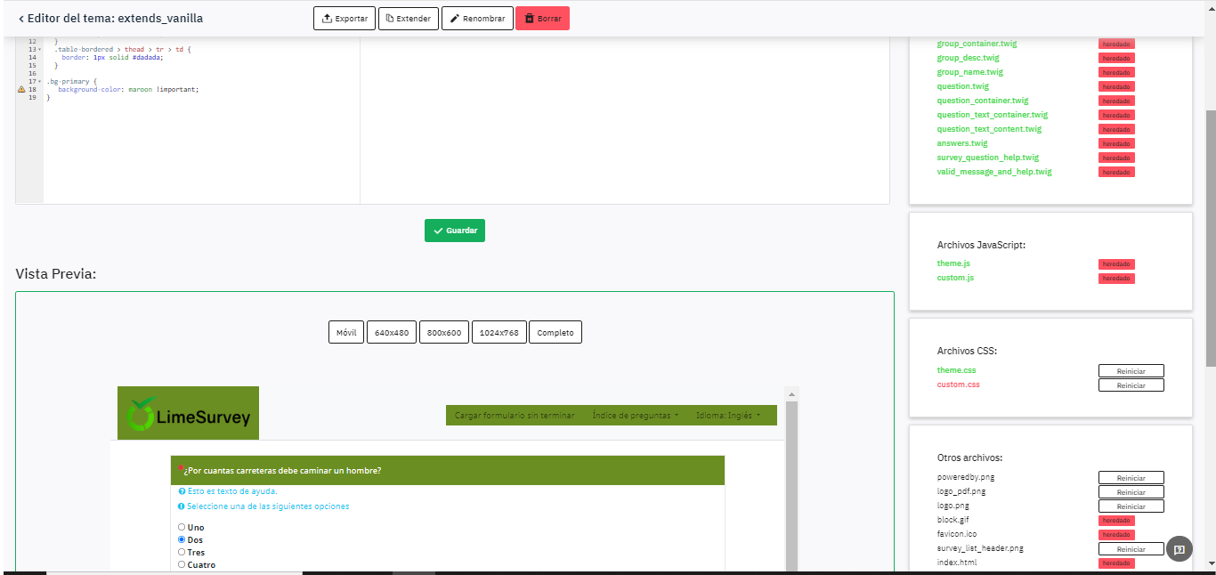Click the warning icon on line 18
The width and height of the screenshot is (1216, 575).
click(21, 89)
